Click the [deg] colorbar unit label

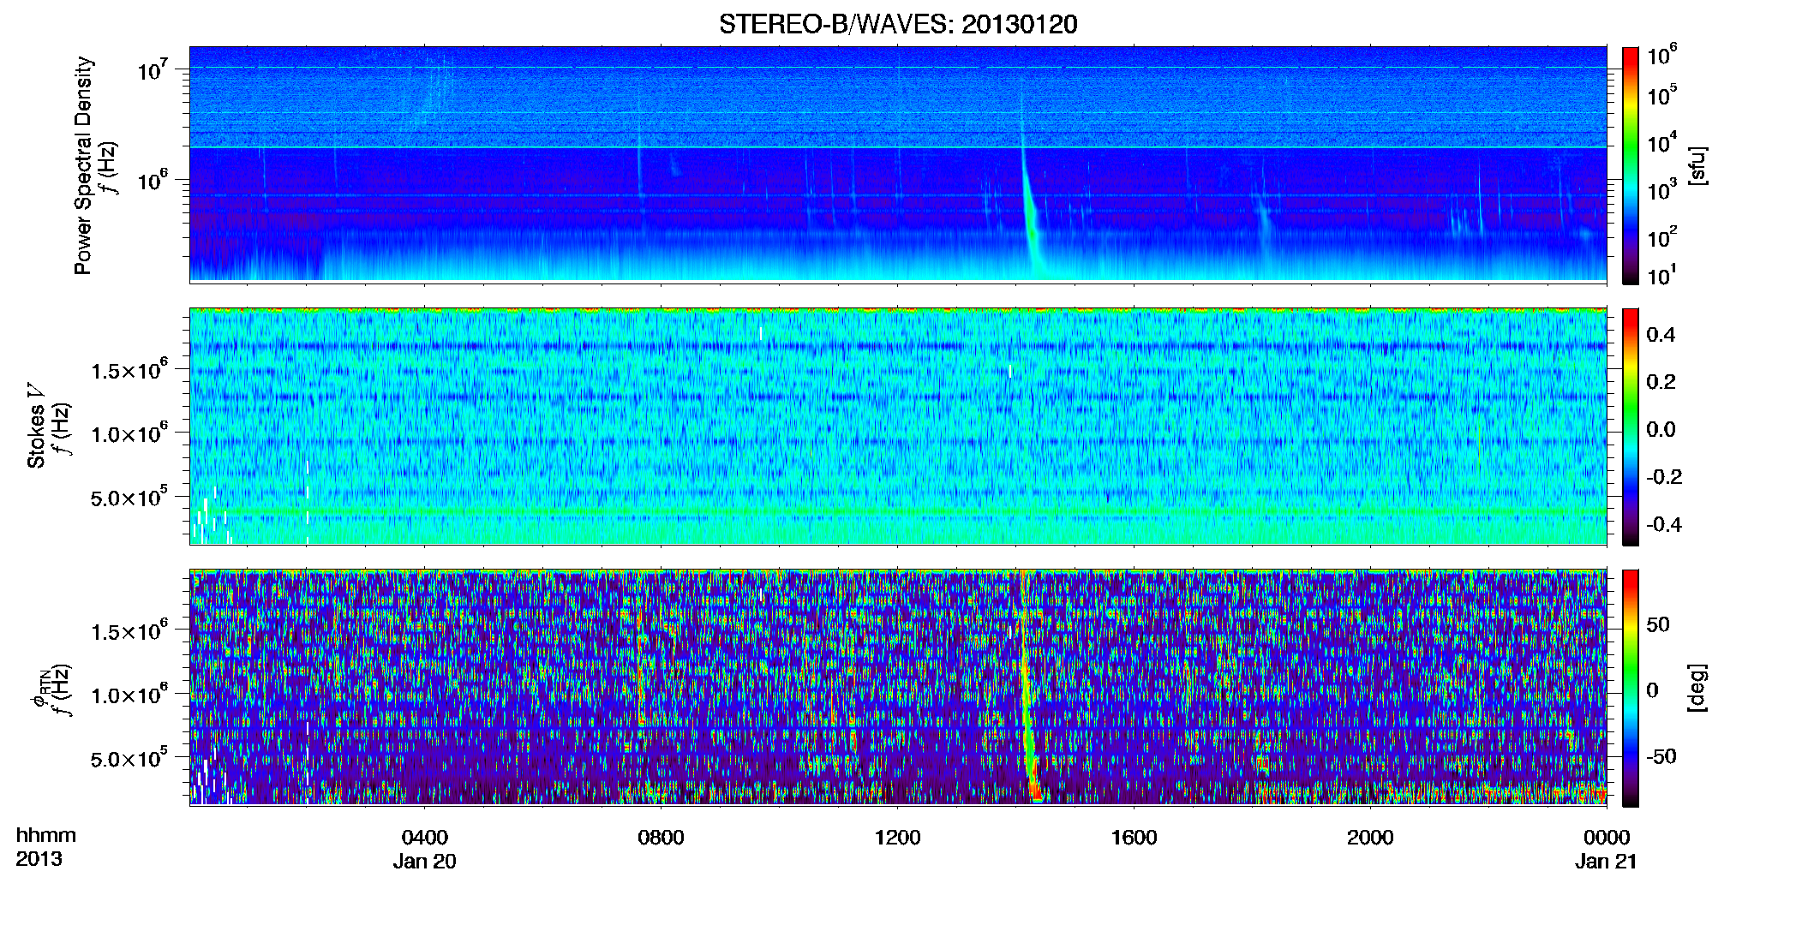click(1697, 688)
